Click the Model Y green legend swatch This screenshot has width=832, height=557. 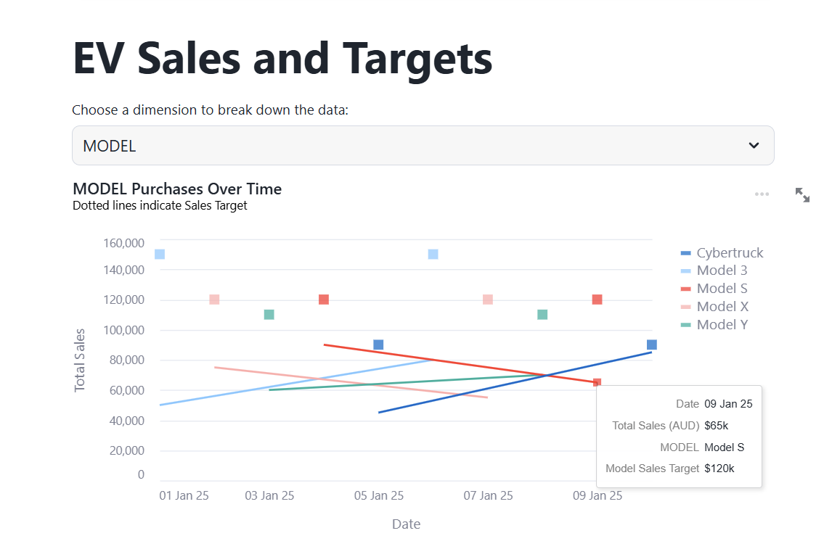(x=685, y=325)
